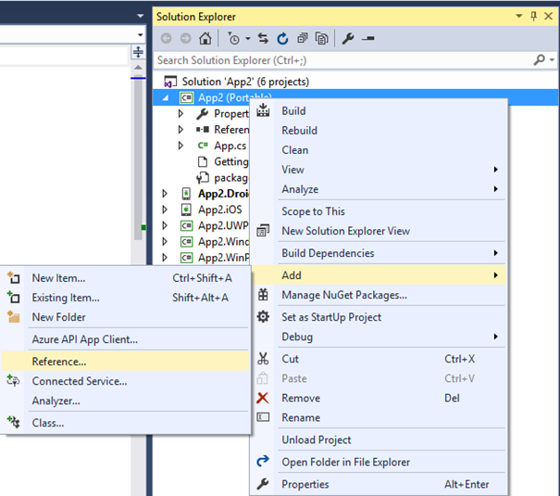Screen dimensions: 560x496
Task: Click the Collapse All icon
Action: pyautogui.click(x=302, y=38)
